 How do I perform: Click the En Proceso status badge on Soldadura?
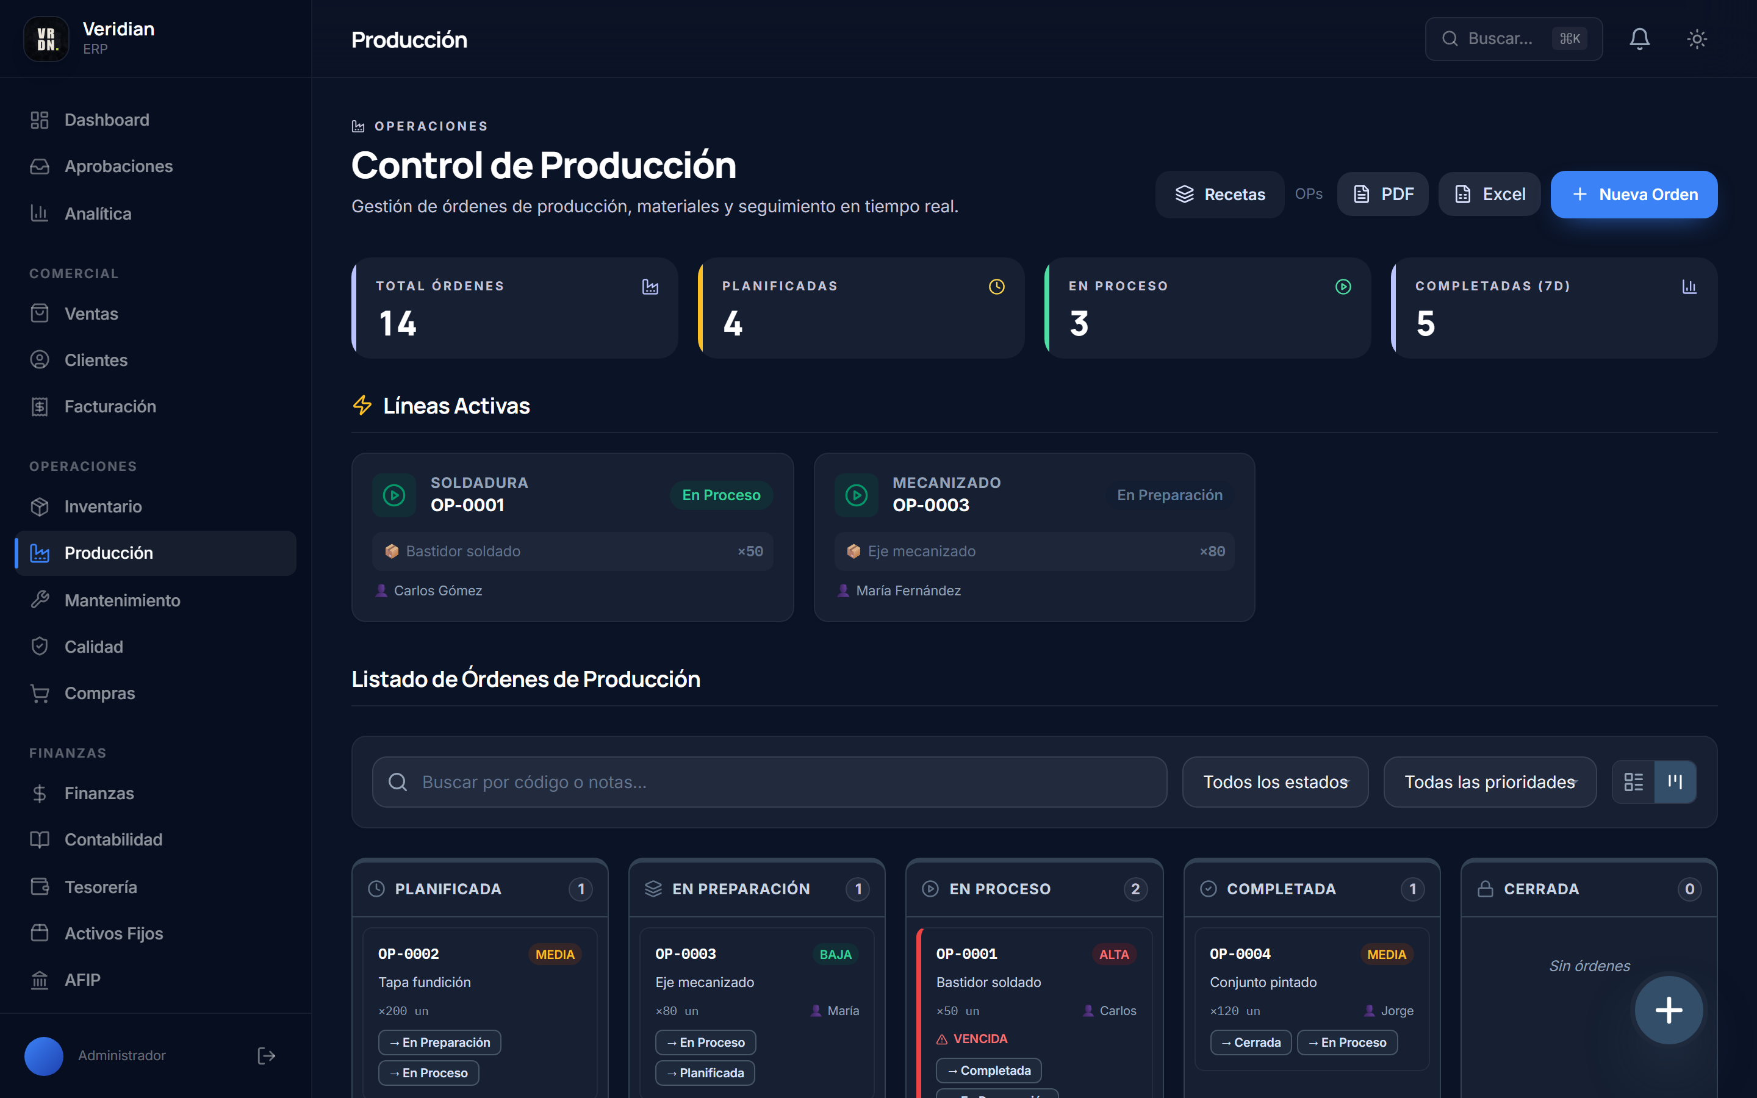click(721, 495)
